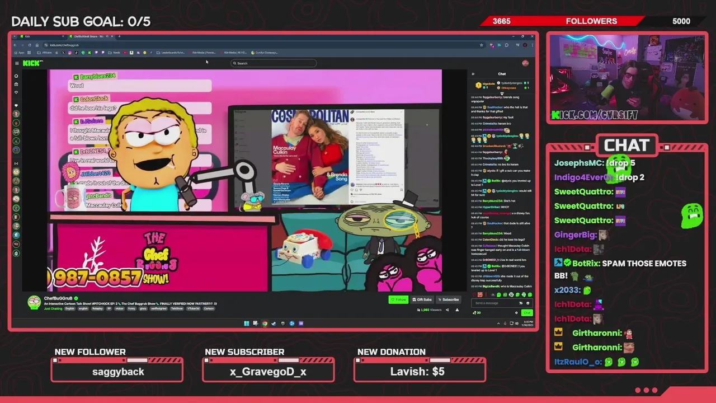Open the Kick hamburger menu icon
Viewport: 716px width, 403px height.
(17, 63)
